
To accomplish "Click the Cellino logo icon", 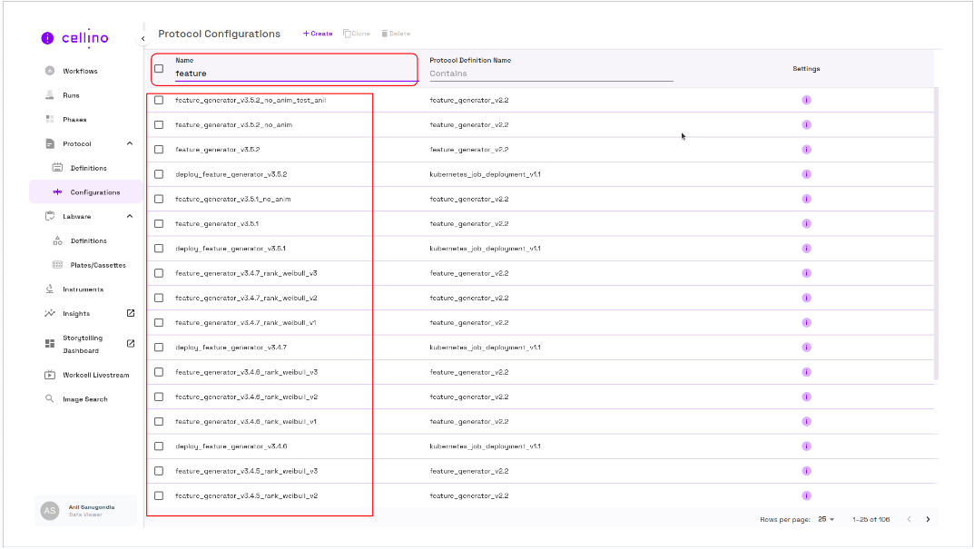I will click(x=47, y=38).
